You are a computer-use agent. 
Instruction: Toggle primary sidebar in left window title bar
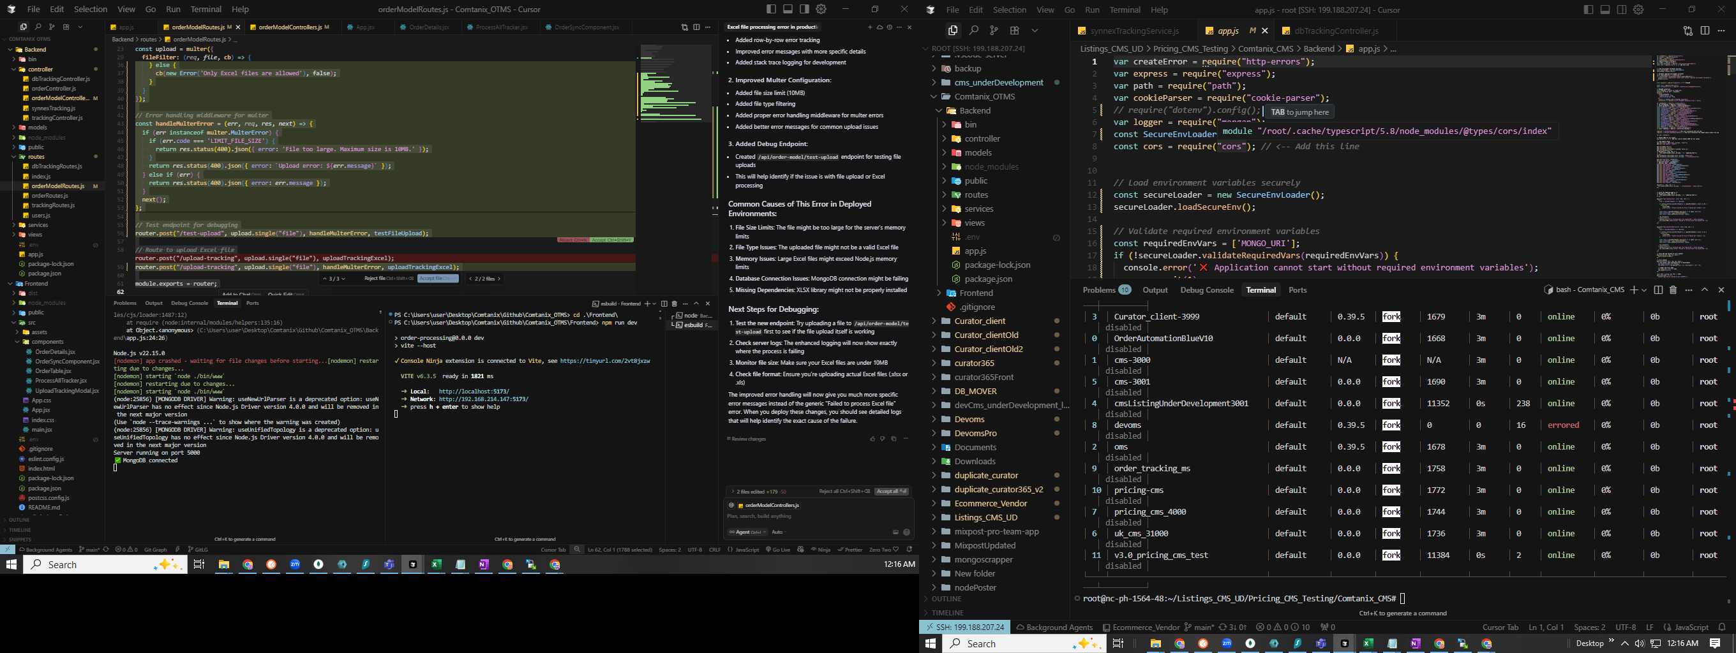pyautogui.click(x=772, y=9)
